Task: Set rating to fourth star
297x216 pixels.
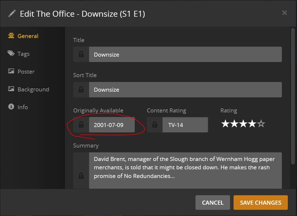Action: click(x=252, y=124)
